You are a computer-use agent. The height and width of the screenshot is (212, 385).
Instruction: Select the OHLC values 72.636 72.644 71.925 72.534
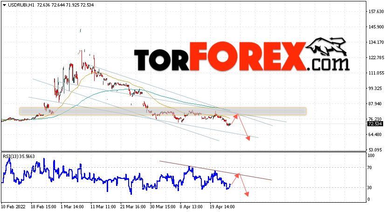click(x=65, y=5)
